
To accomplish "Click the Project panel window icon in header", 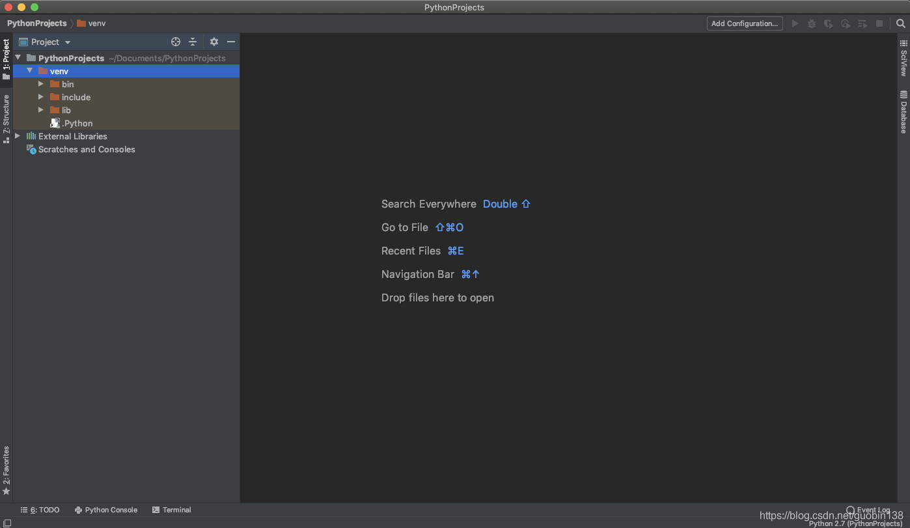I will click(23, 42).
